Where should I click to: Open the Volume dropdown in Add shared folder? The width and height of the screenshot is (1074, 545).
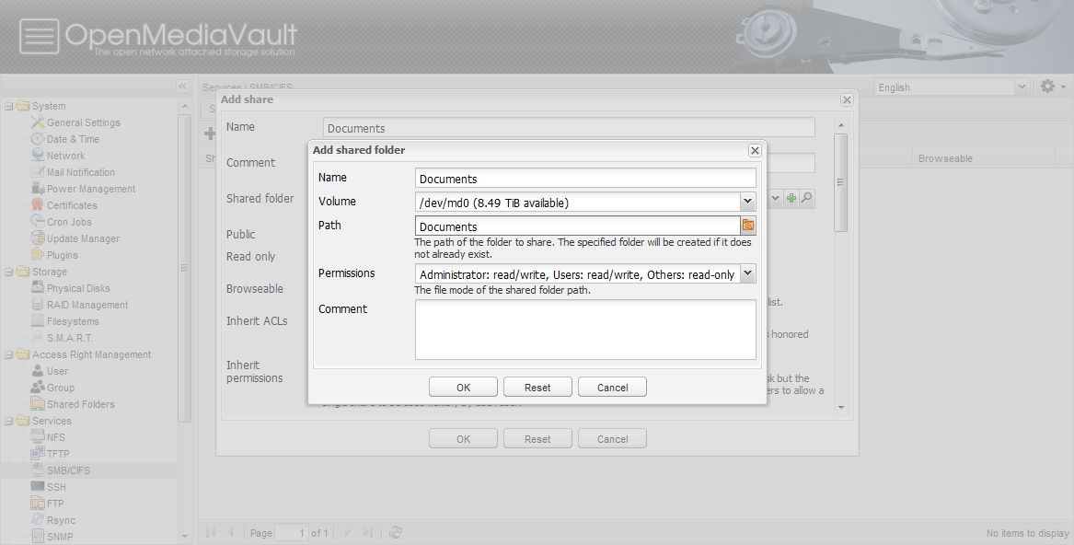[x=747, y=202]
